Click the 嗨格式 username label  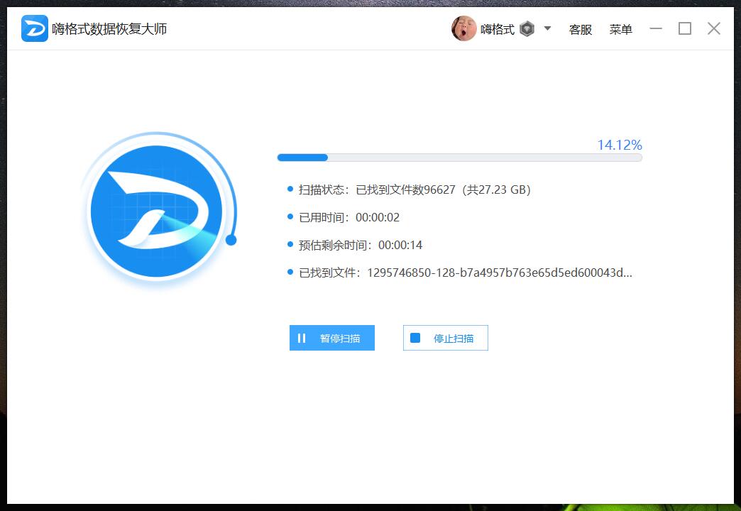(497, 29)
